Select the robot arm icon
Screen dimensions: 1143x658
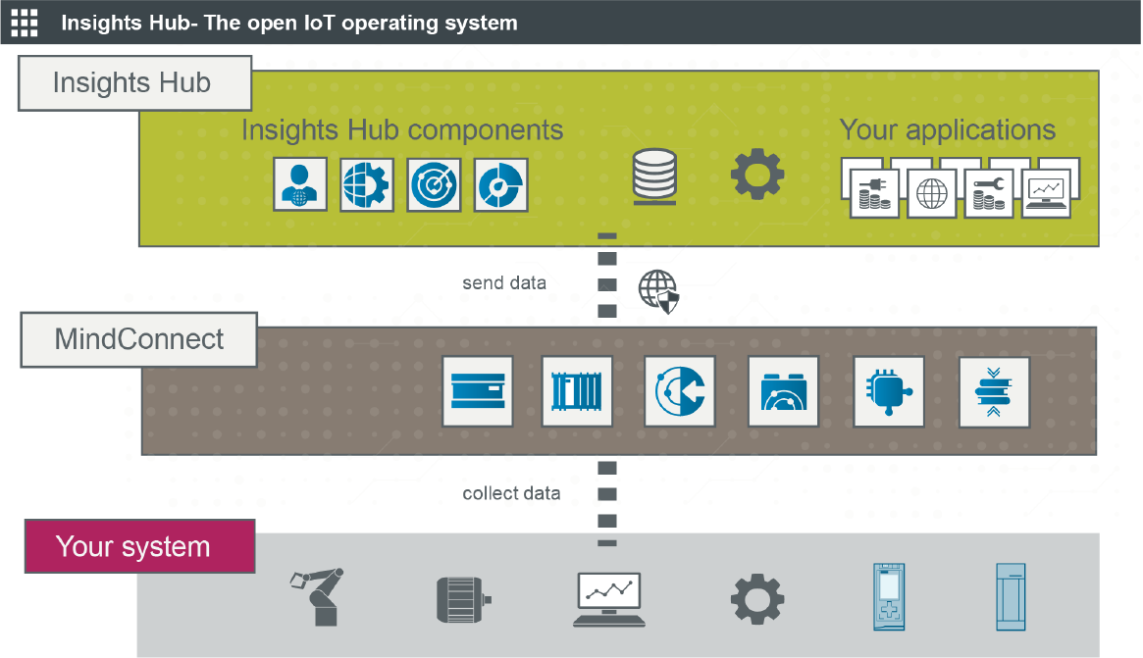tap(318, 597)
